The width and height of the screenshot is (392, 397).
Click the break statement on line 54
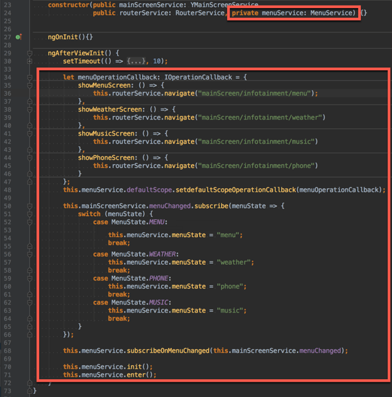point(119,243)
